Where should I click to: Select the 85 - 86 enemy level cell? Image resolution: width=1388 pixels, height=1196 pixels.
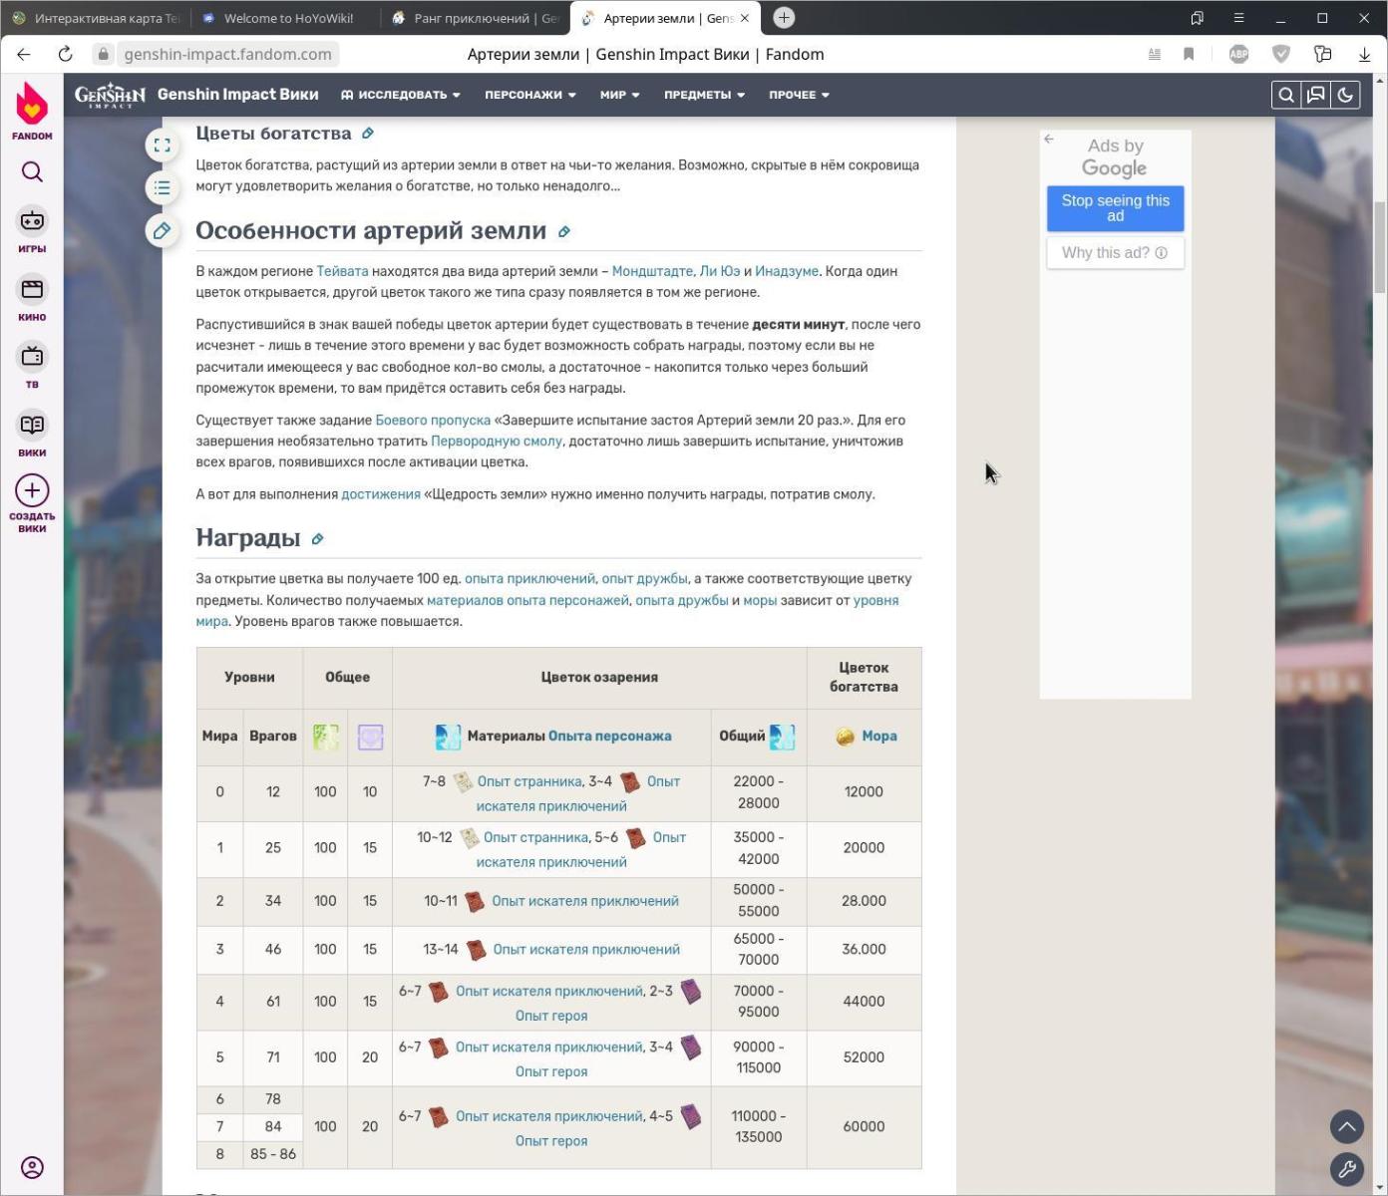point(273,1154)
